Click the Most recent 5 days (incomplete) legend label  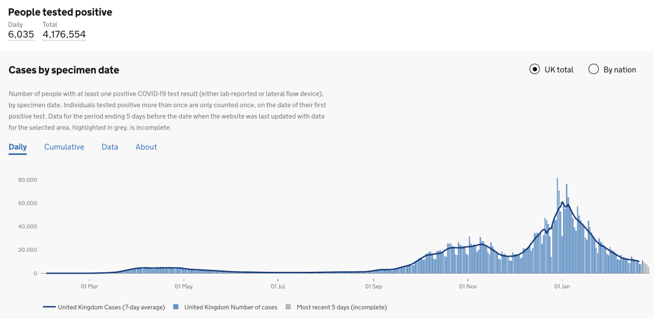tap(342, 307)
